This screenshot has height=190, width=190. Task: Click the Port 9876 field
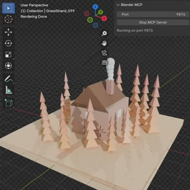pos(153,14)
